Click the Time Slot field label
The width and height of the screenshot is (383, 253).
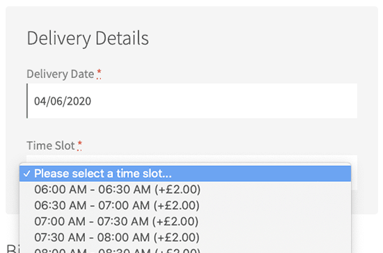coord(51,146)
